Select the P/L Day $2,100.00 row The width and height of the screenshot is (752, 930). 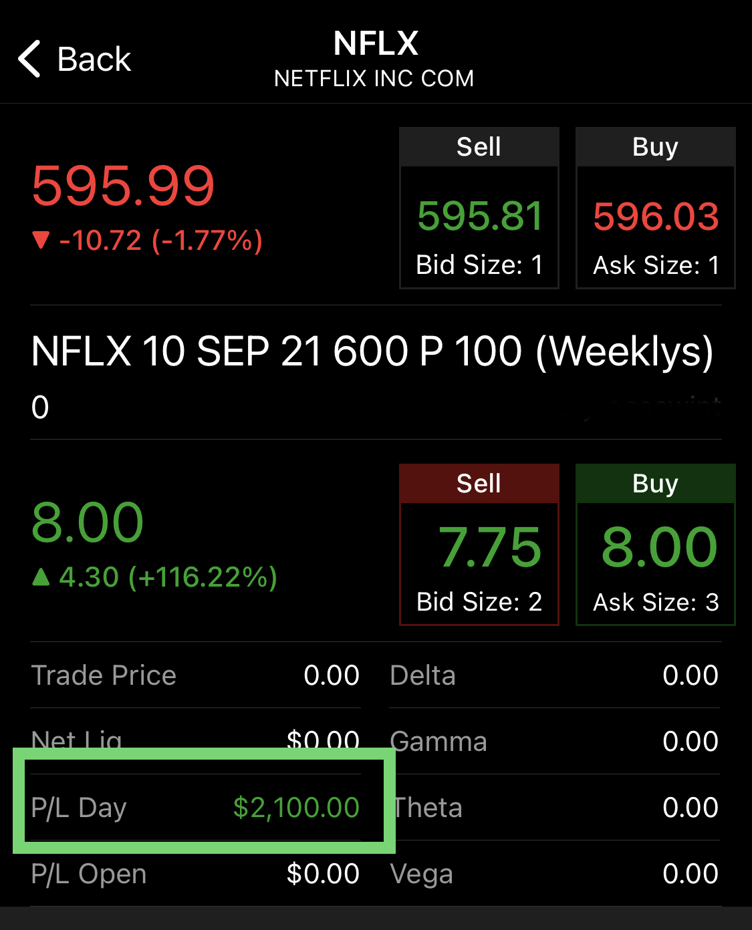point(195,808)
